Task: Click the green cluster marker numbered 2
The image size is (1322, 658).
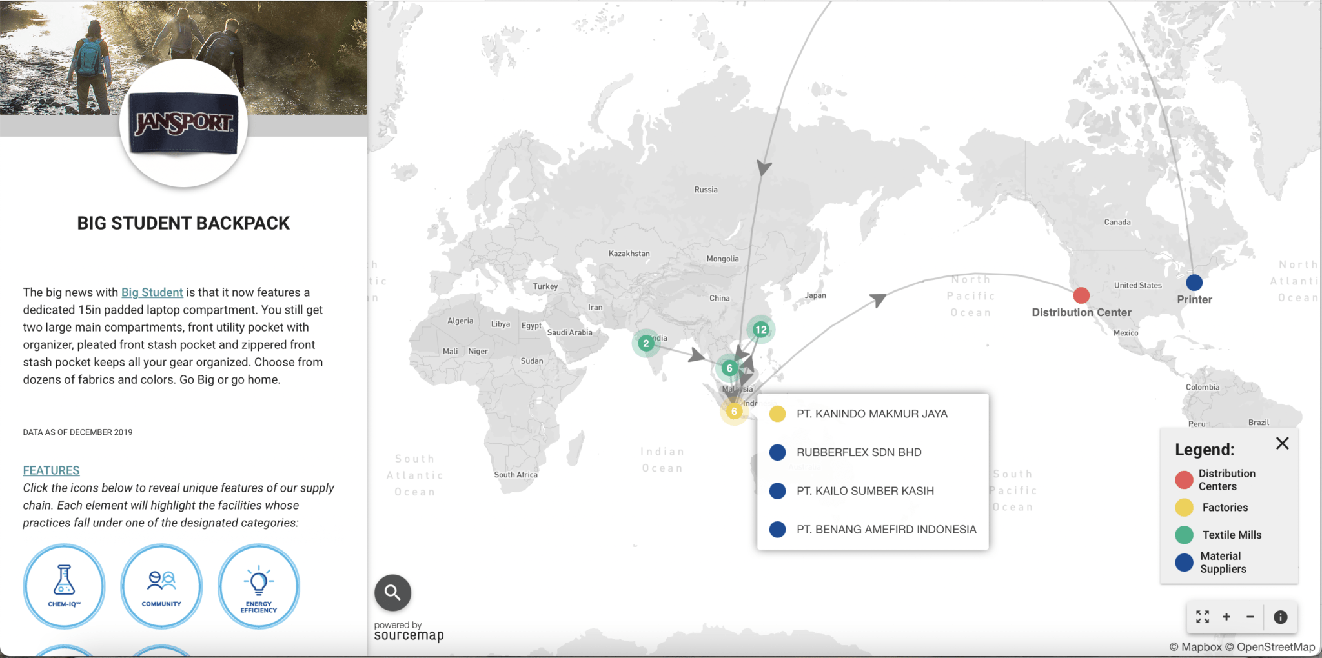Action: pyautogui.click(x=646, y=343)
